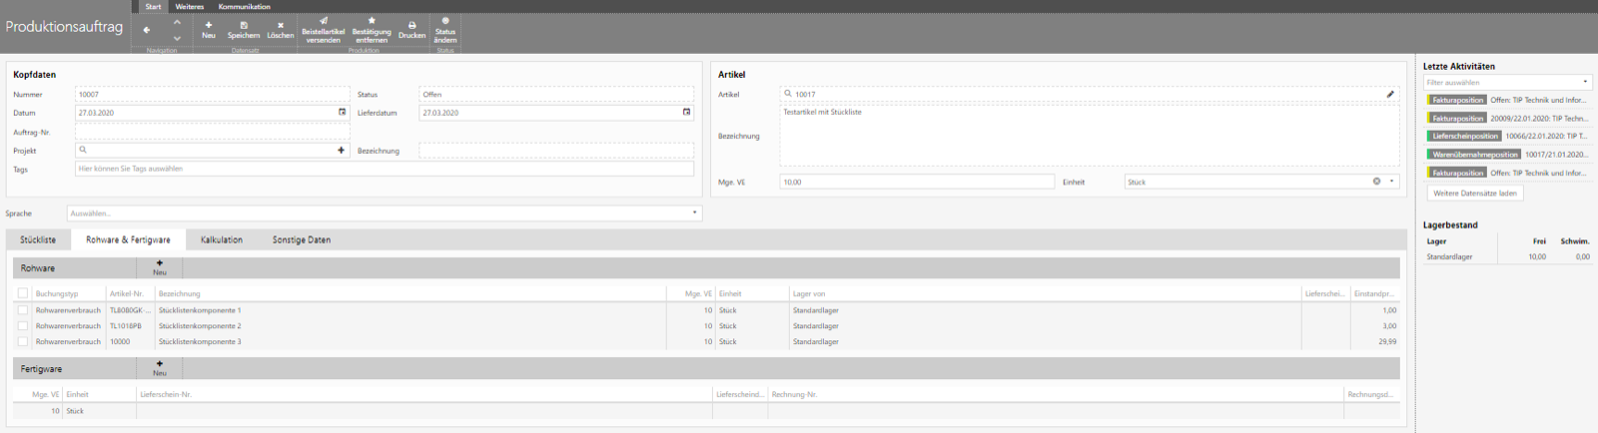This screenshot has width=1598, height=433.
Task: Click into the Auftrag-Nr. field
Action: click(212, 132)
